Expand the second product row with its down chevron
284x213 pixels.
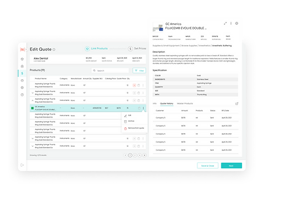coord(32,93)
